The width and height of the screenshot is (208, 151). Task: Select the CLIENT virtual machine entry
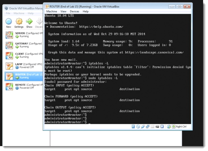point(24,55)
